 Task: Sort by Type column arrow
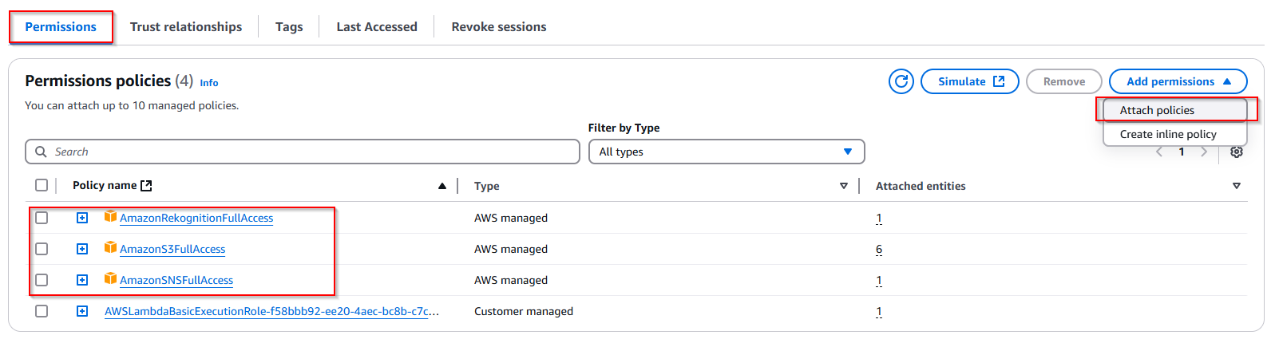coord(844,186)
